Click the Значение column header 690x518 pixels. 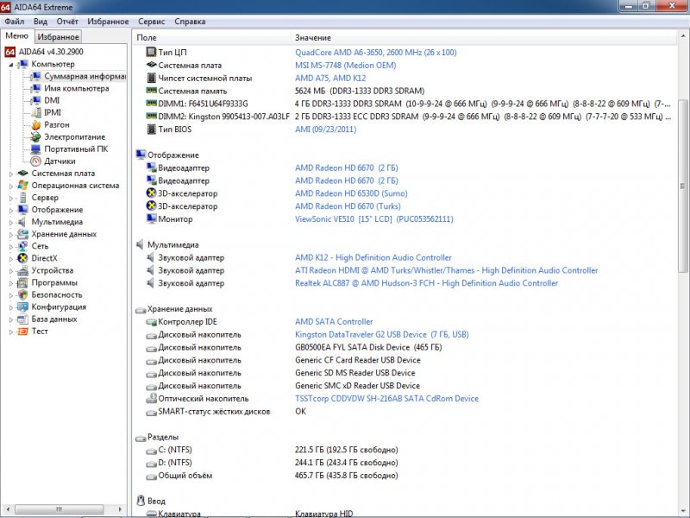[x=312, y=38]
